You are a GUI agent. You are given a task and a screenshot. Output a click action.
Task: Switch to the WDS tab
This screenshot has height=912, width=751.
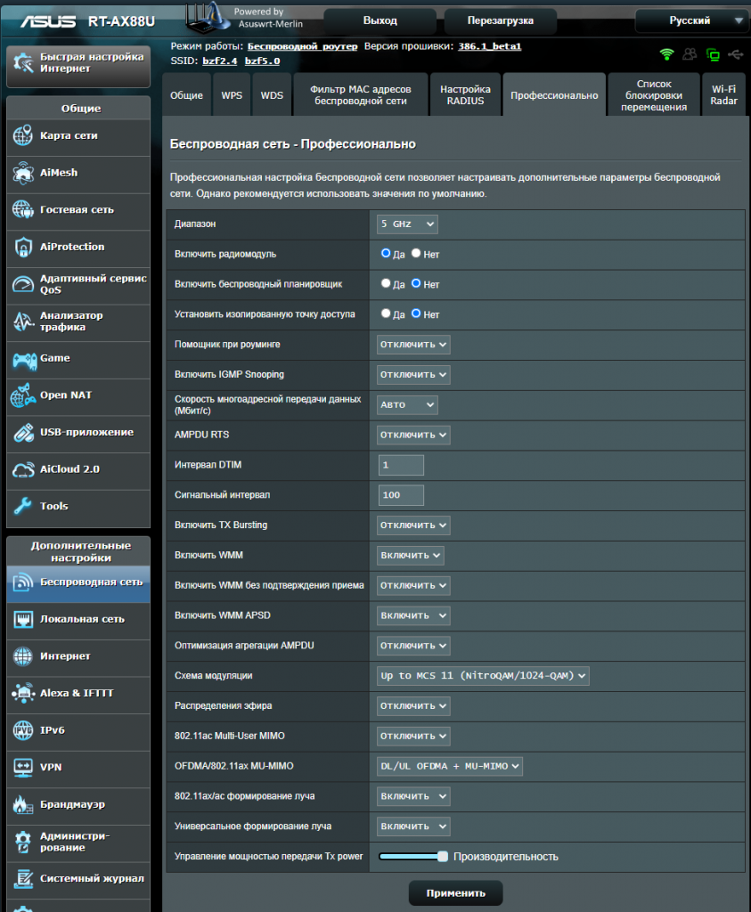pyautogui.click(x=272, y=94)
